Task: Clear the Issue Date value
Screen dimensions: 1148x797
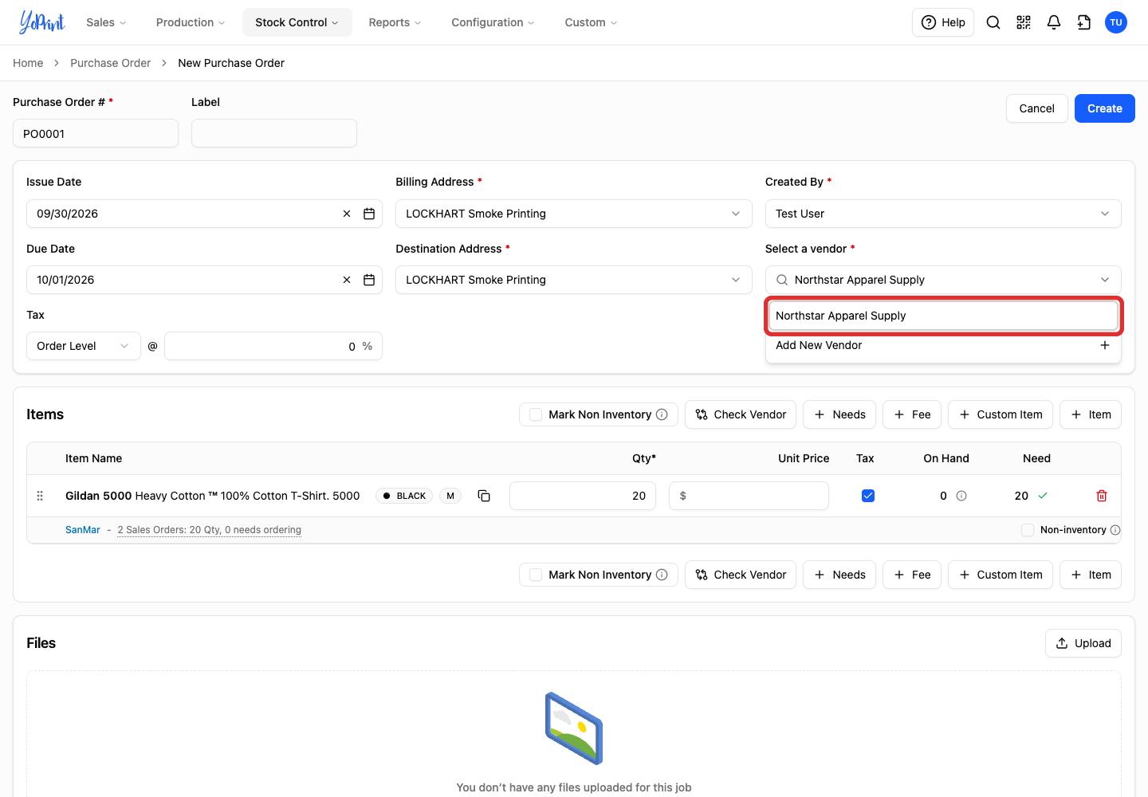Action: coord(347,214)
